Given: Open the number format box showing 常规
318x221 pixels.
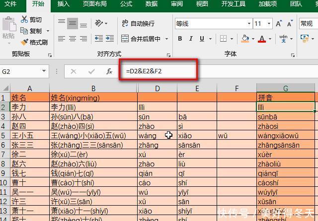Looking at the screenshot, I should [309, 24].
